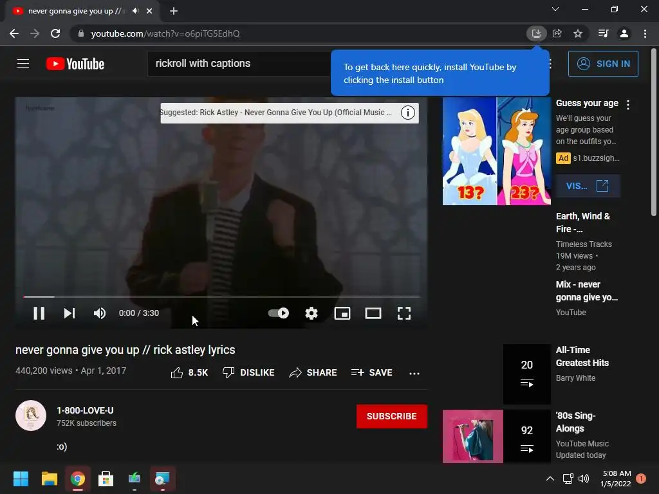Open Mix - never gonna give you up
This screenshot has height=494, width=659.
click(587, 291)
